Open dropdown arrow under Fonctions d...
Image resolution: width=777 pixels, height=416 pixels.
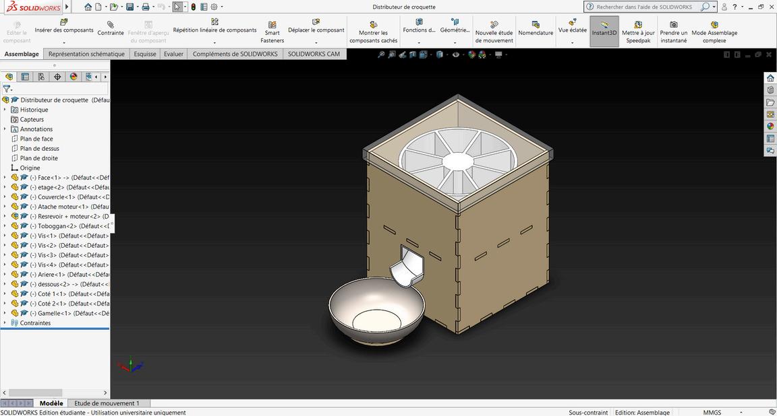[419, 43]
